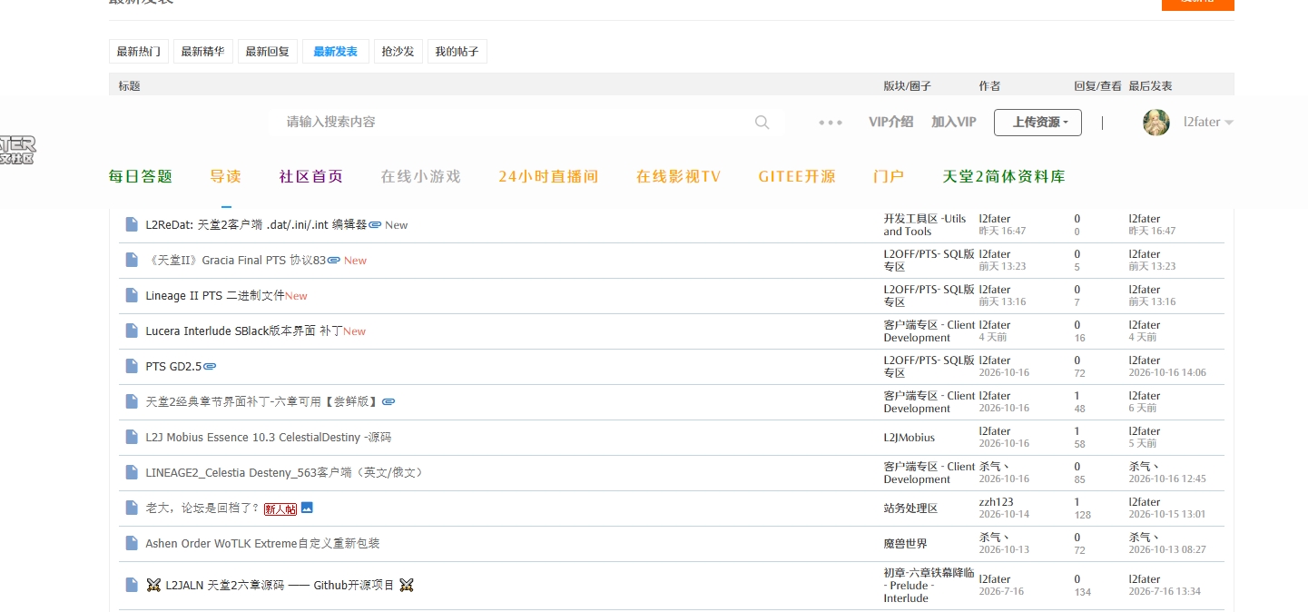This screenshot has height=612, width=1308.
Task: Switch to the 抢沙发 tab
Action: 398,52
